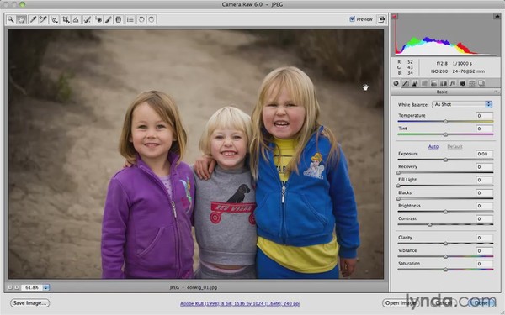Open the preferences list icon
This screenshot has width=505, height=315.
click(x=130, y=19)
